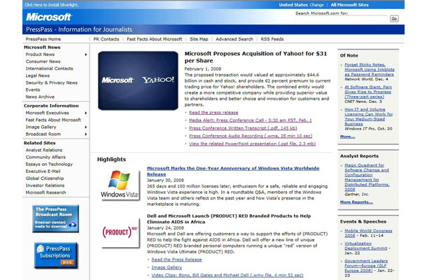Click the Go search button
This screenshot has width=427, height=280.
[x=394, y=18]
